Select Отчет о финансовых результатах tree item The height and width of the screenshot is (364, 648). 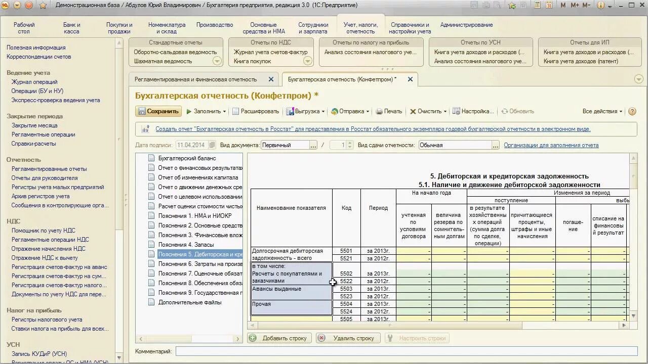click(200, 168)
